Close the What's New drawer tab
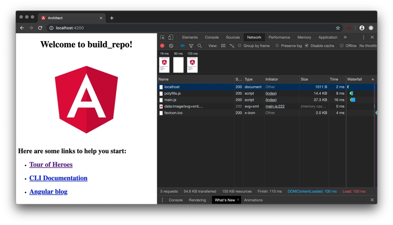Image resolution: width=393 pixels, height=225 pixels. point(238,200)
